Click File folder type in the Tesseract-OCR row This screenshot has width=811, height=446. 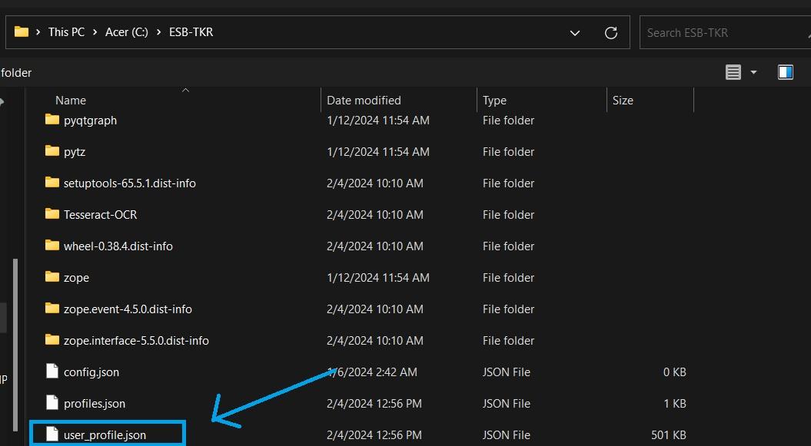pyautogui.click(x=508, y=215)
